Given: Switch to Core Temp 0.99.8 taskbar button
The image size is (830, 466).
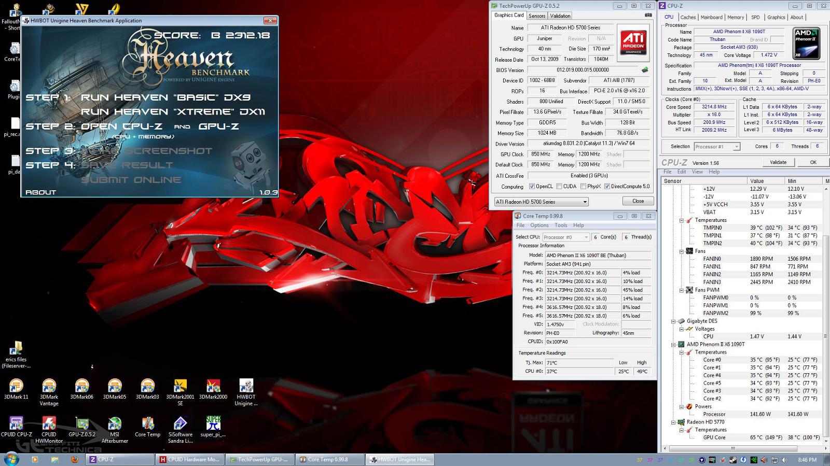Looking at the screenshot, I should tap(328, 459).
